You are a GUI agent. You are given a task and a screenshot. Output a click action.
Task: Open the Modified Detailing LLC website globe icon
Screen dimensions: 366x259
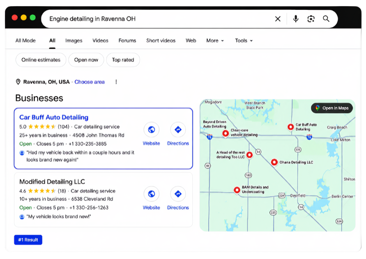pos(151,194)
